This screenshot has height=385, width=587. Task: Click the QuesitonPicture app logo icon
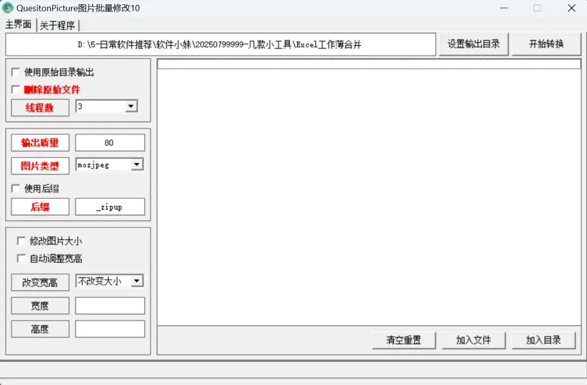click(8, 8)
